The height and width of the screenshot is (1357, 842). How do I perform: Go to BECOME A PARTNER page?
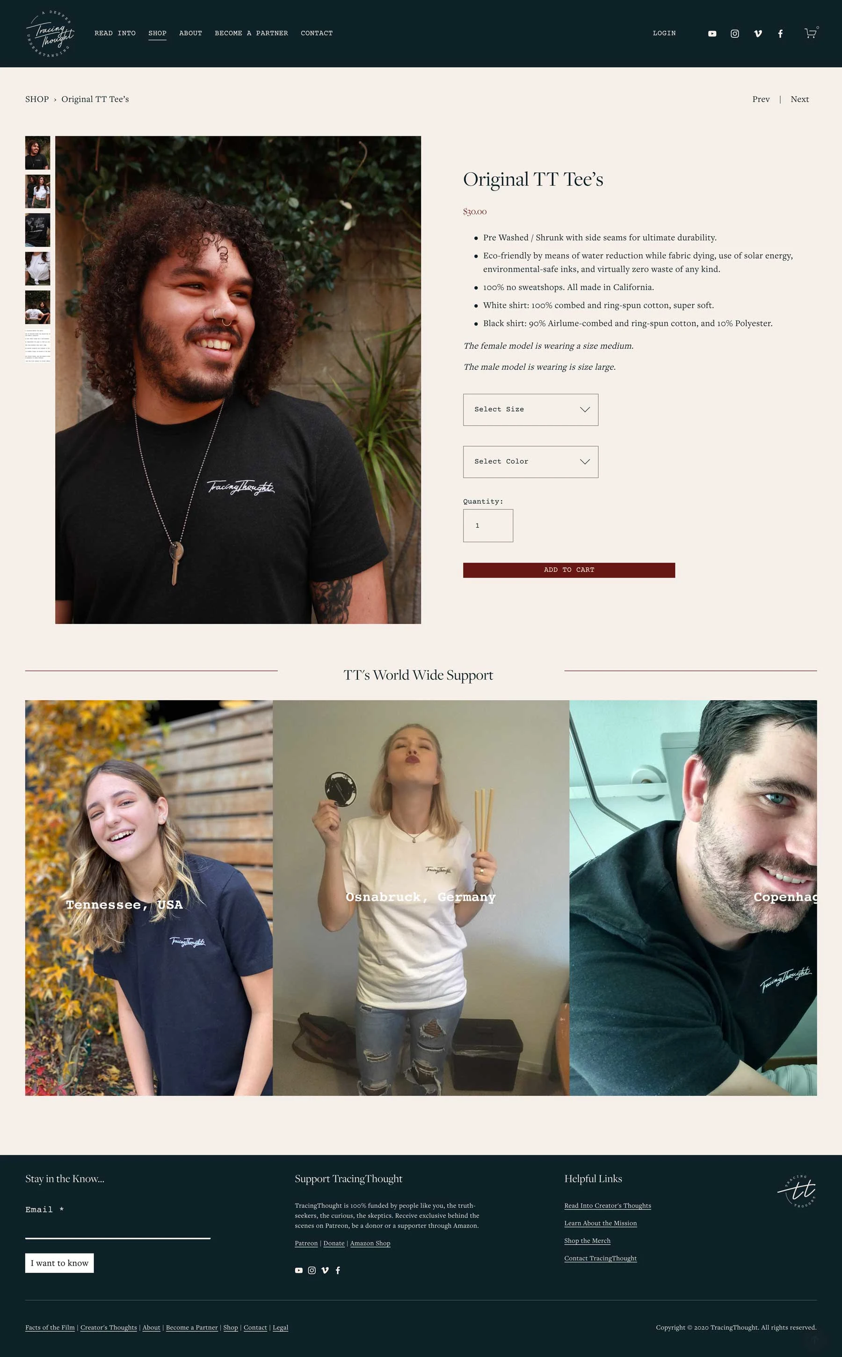click(x=251, y=33)
